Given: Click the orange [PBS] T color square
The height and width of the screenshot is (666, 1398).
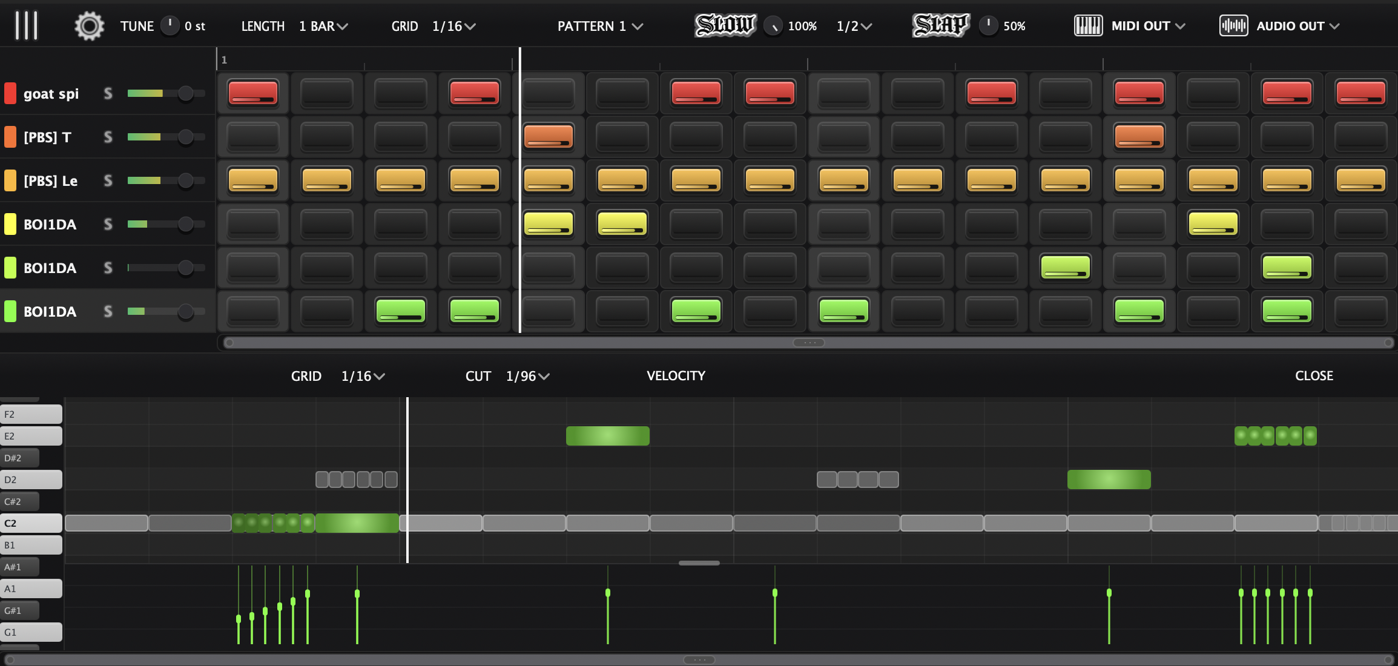Looking at the screenshot, I should tap(10, 137).
